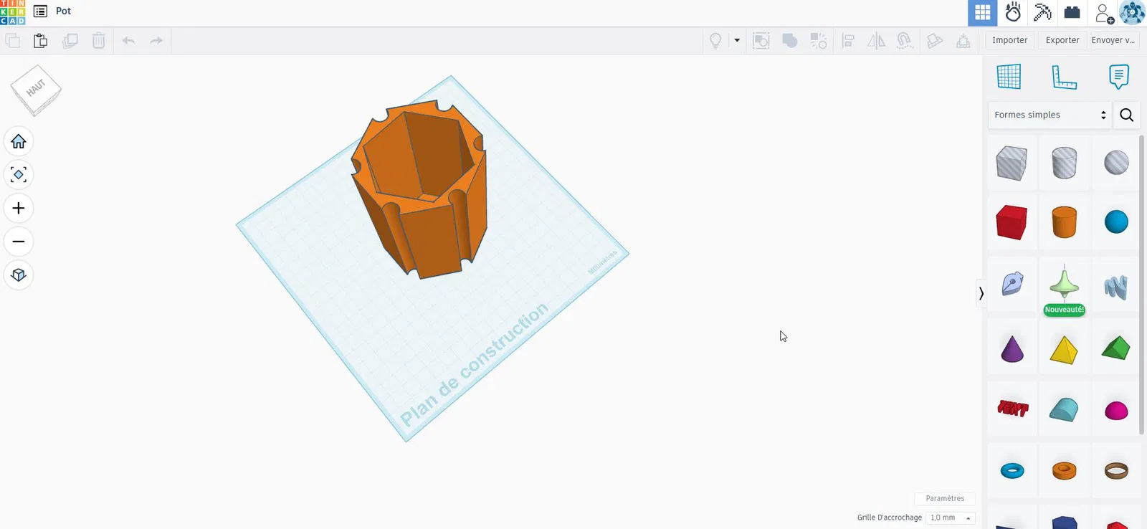The image size is (1147, 529).
Task: Click the Mirror tool icon
Action: coord(876,41)
